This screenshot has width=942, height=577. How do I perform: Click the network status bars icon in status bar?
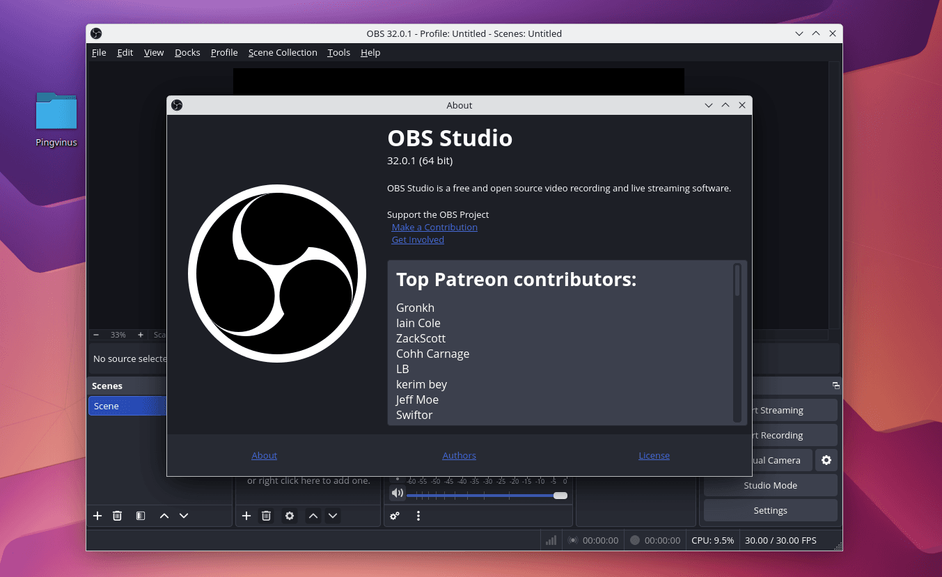click(551, 539)
